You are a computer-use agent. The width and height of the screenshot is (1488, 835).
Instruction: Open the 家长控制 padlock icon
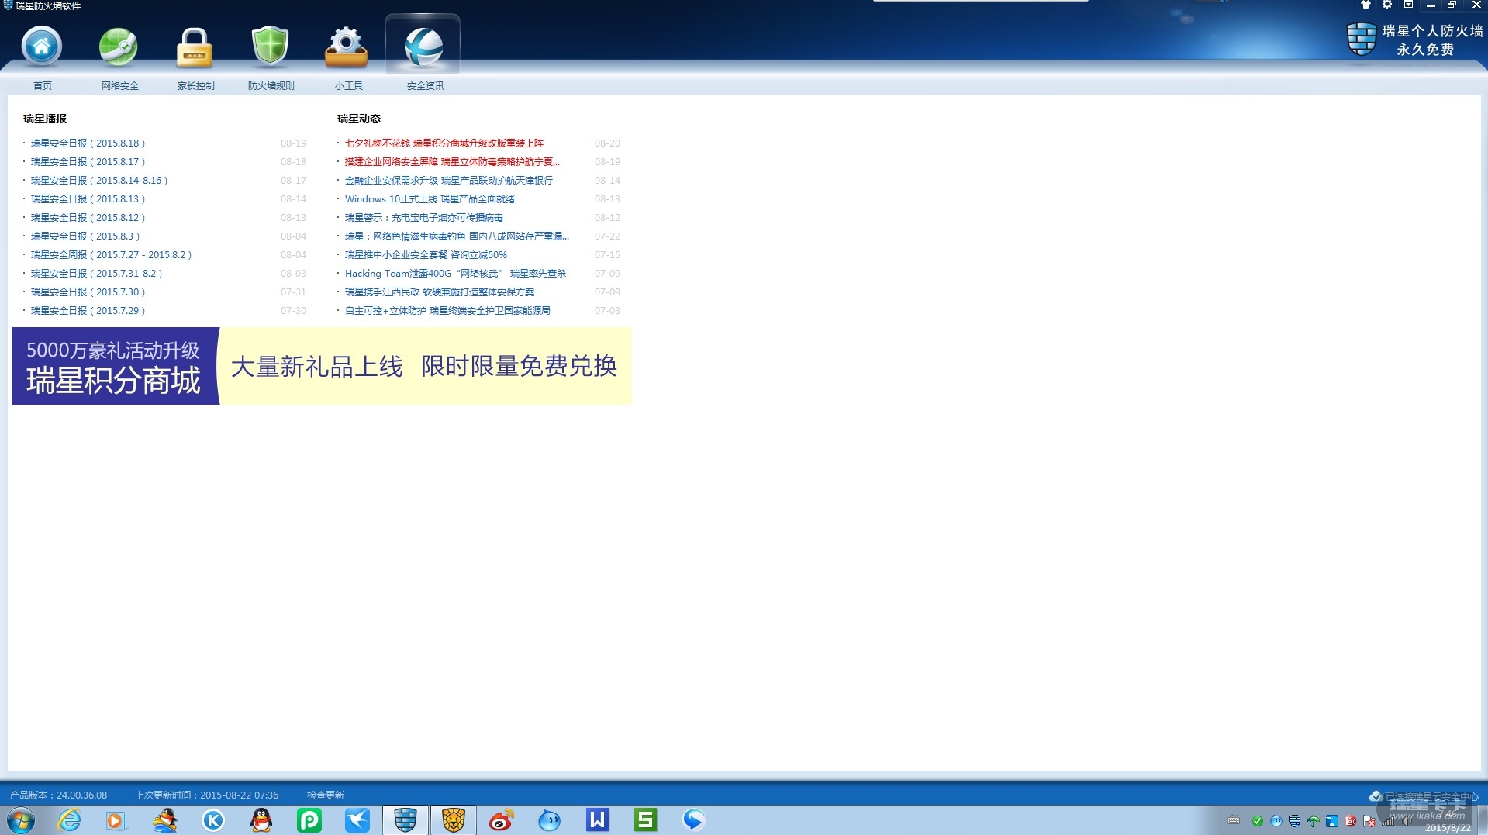click(x=194, y=47)
